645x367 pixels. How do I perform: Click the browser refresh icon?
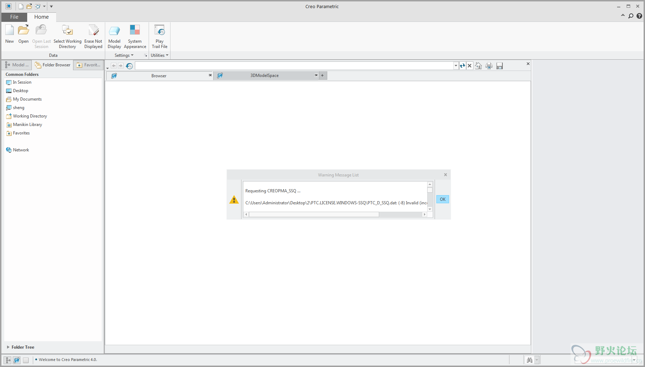462,66
